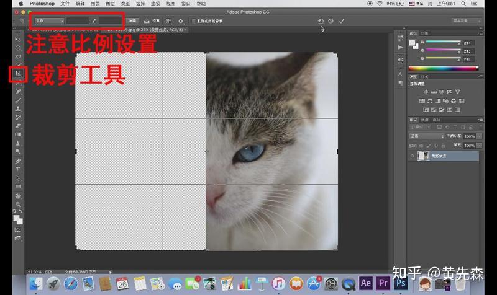Open the layer fill slider arrow
This screenshot has width=497, height=295.
tap(479, 146)
